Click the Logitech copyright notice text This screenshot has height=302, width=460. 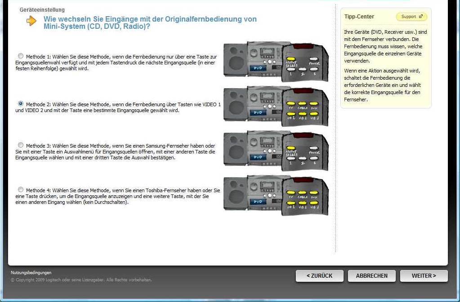tap(81, 280)
